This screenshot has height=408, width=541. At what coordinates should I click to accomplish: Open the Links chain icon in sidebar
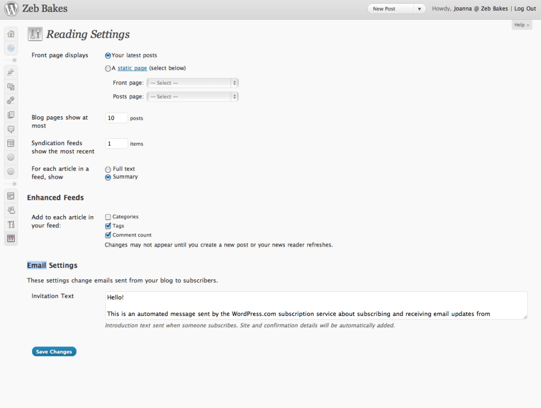11,100
